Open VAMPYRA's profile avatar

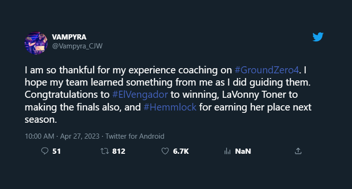pyautogui.click(x=35, y=42)
